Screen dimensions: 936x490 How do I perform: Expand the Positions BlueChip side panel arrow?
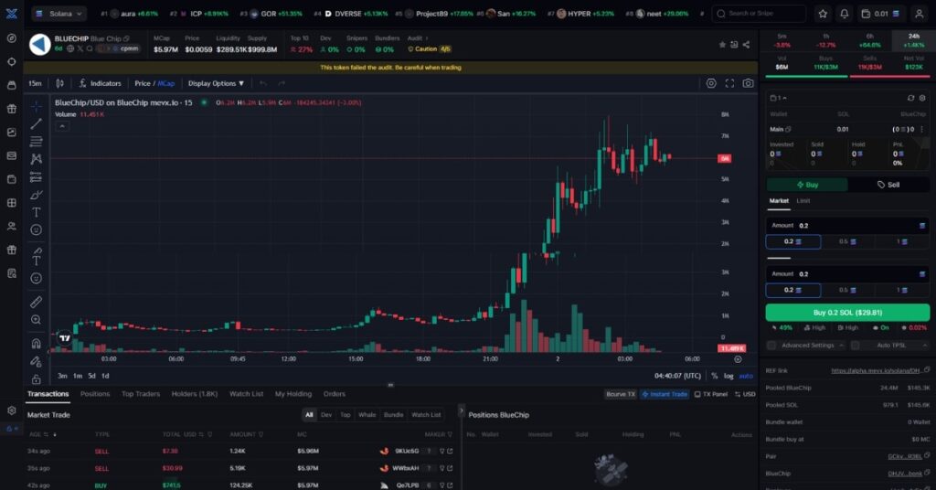point(461,411)
